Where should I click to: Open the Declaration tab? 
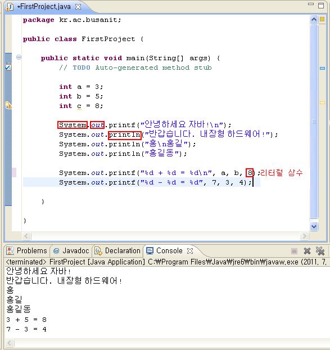tap(117, 250)
